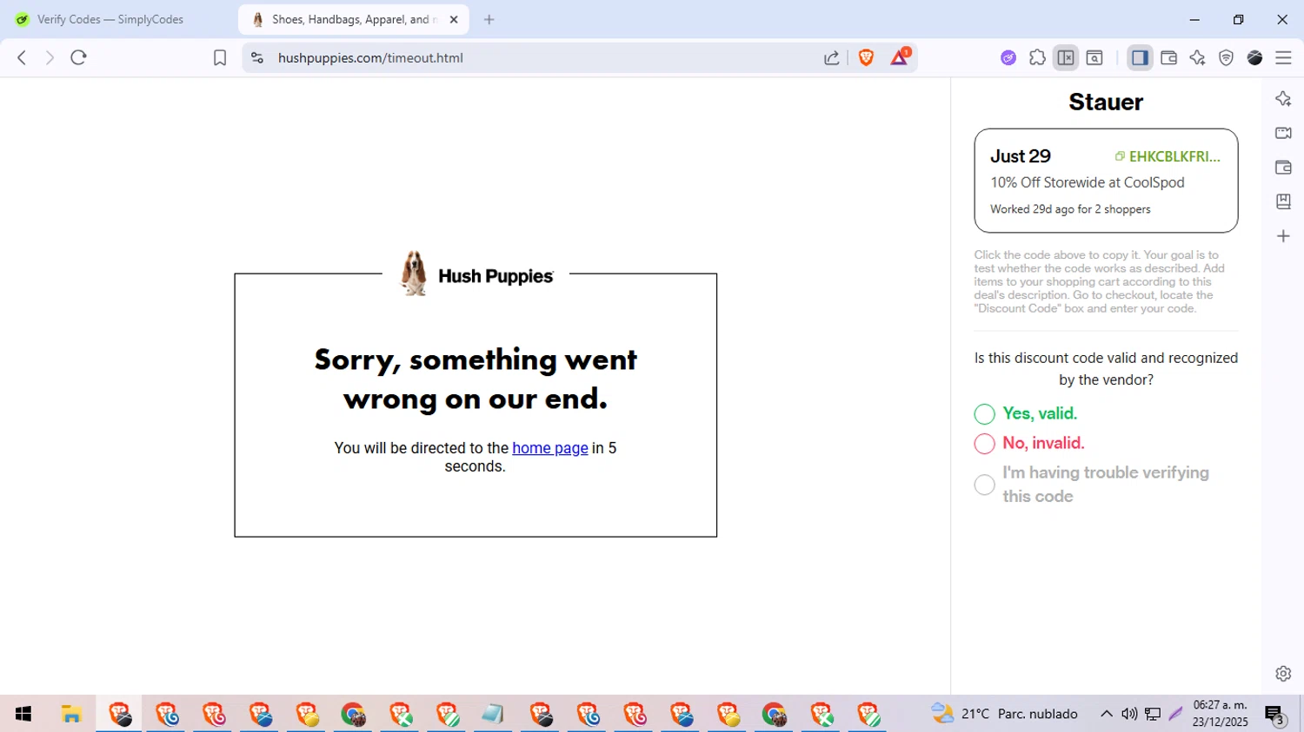Minimize the Brave browser window
The height and width of the screenshot is (732, 1304).
(1194, 19)
